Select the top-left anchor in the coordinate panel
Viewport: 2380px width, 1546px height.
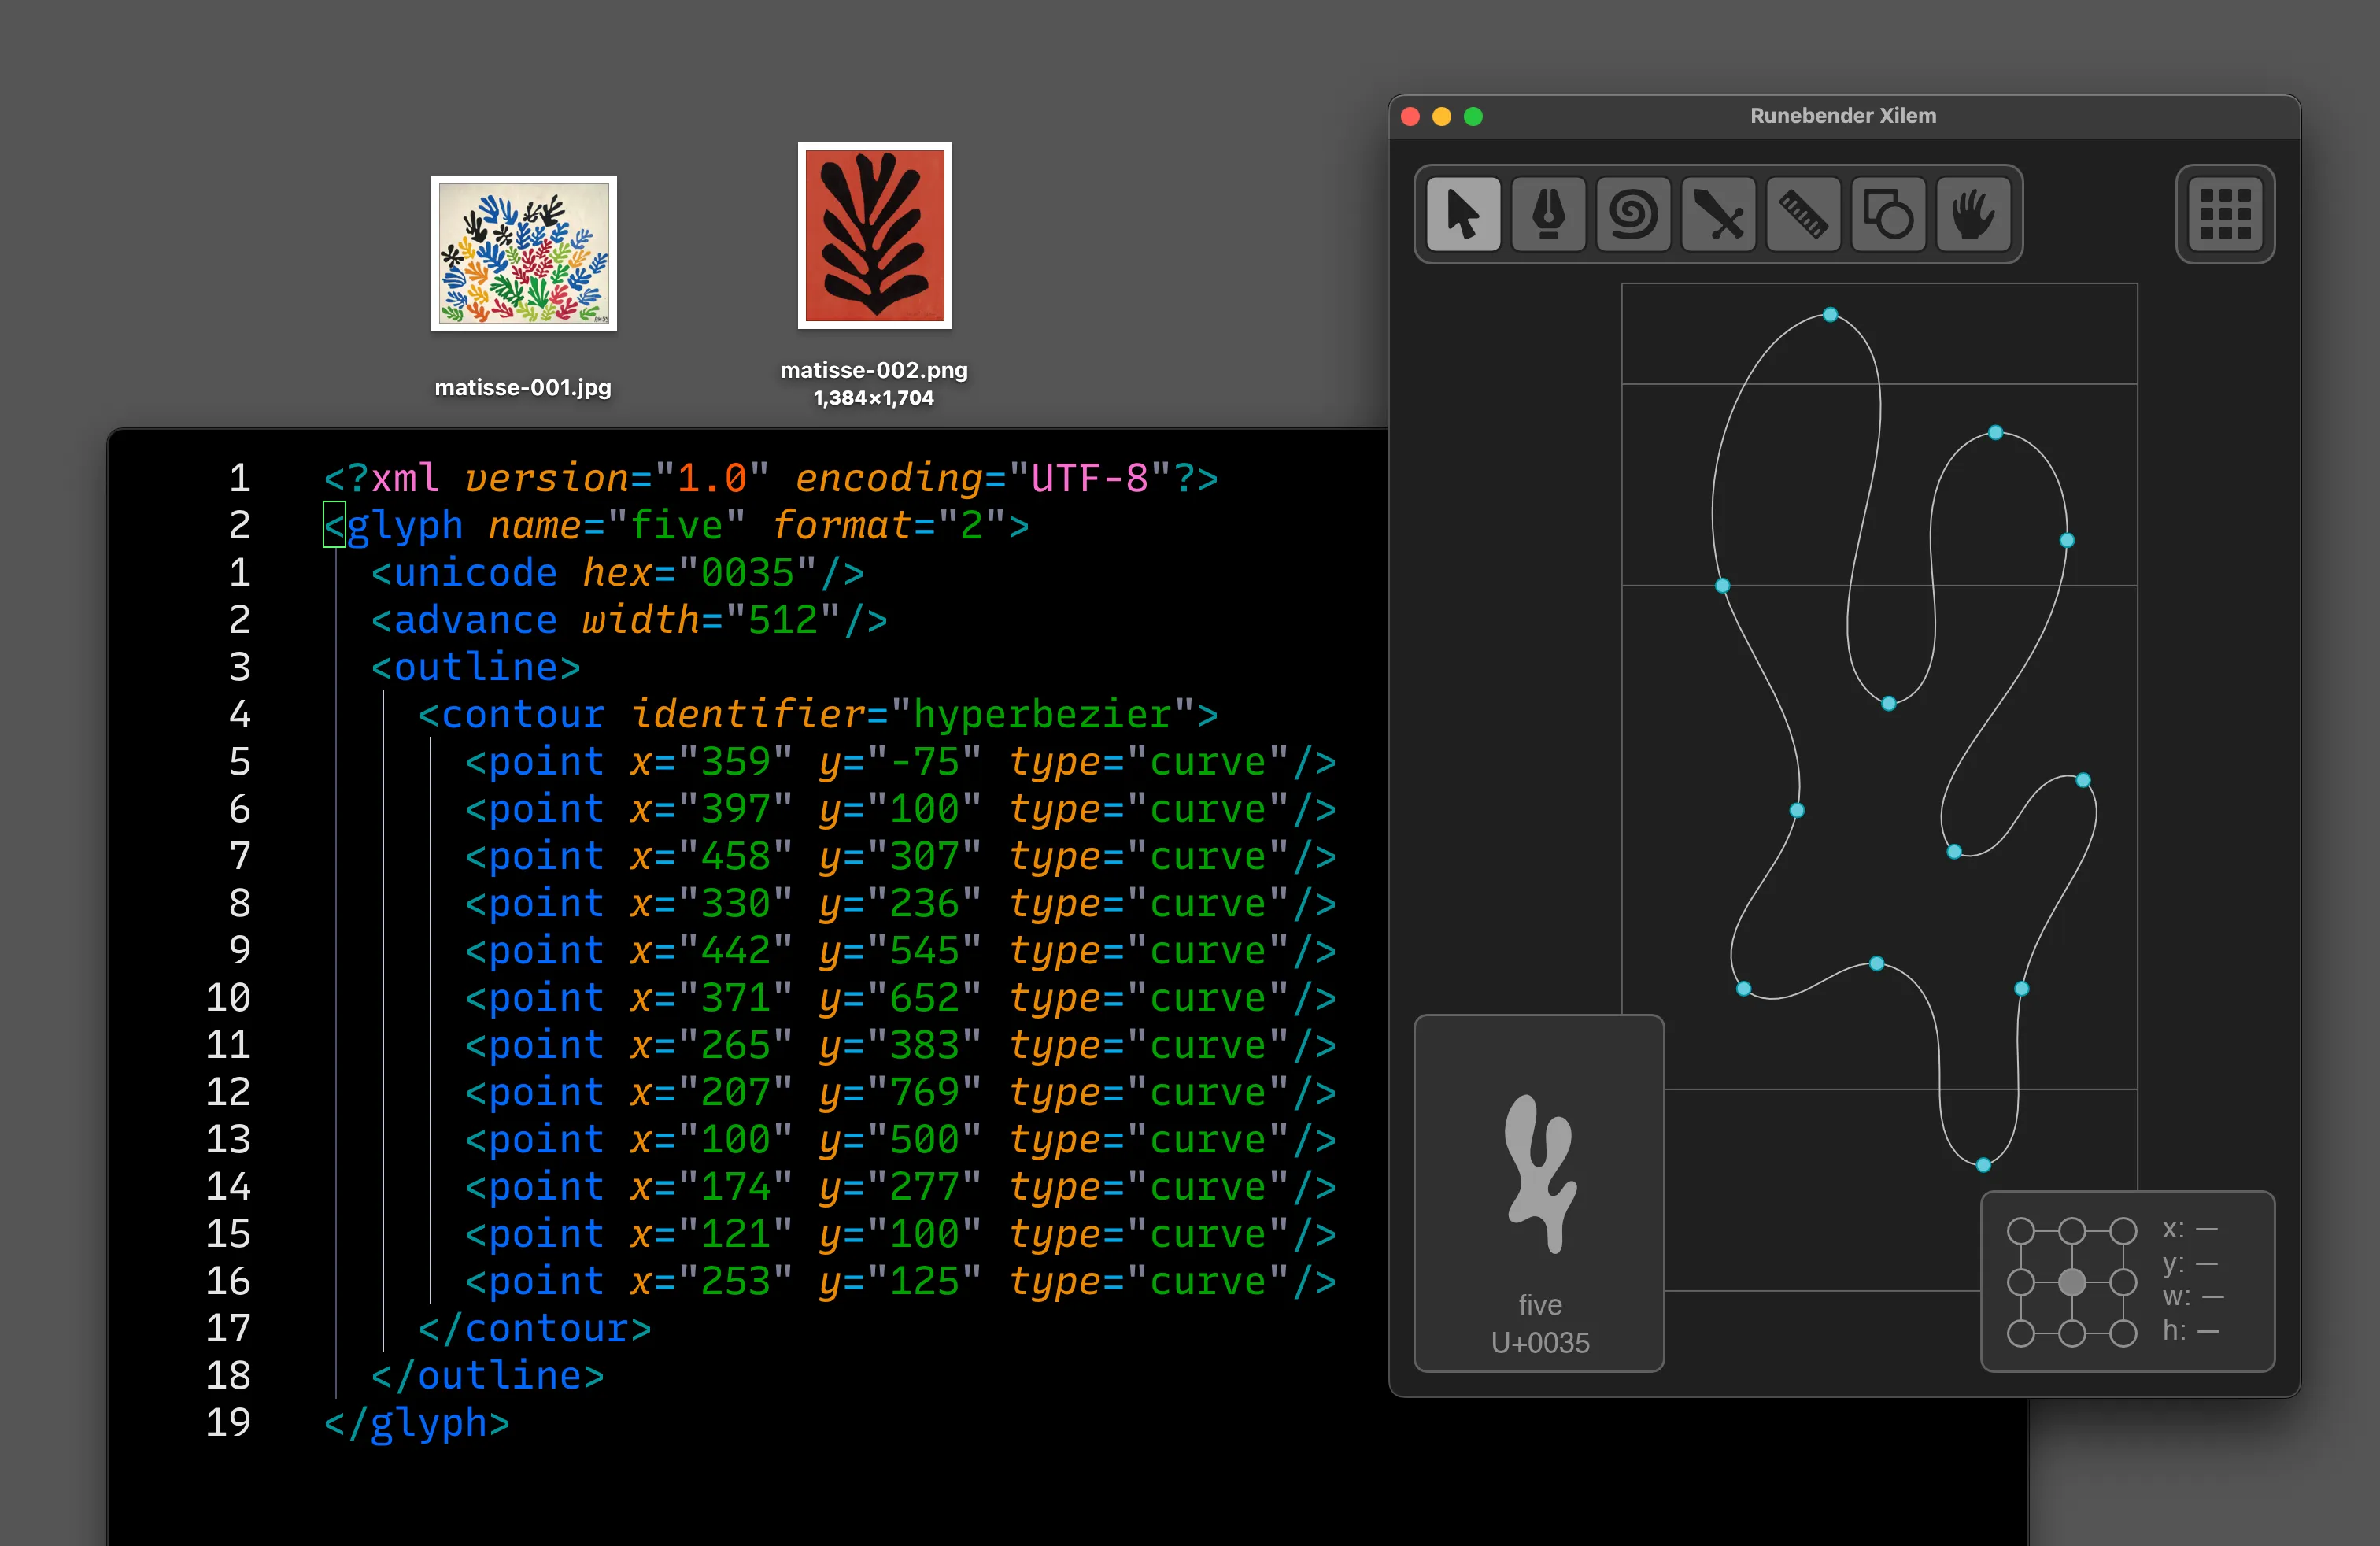tap(2021, 1231)
